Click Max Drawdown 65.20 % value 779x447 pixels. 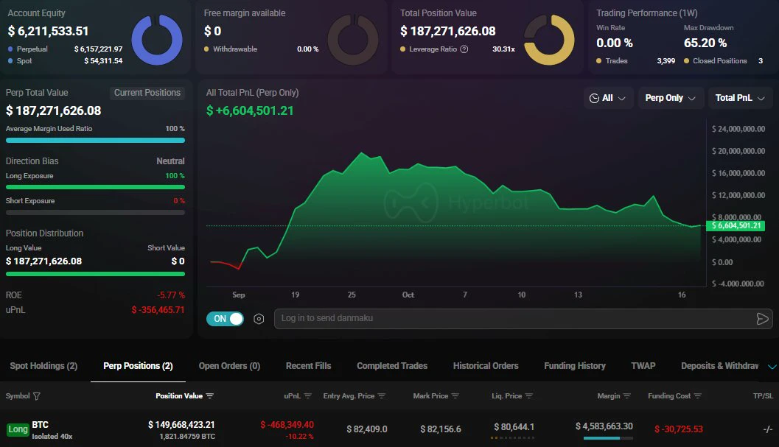pyautogui.click(x=705, y=43)
